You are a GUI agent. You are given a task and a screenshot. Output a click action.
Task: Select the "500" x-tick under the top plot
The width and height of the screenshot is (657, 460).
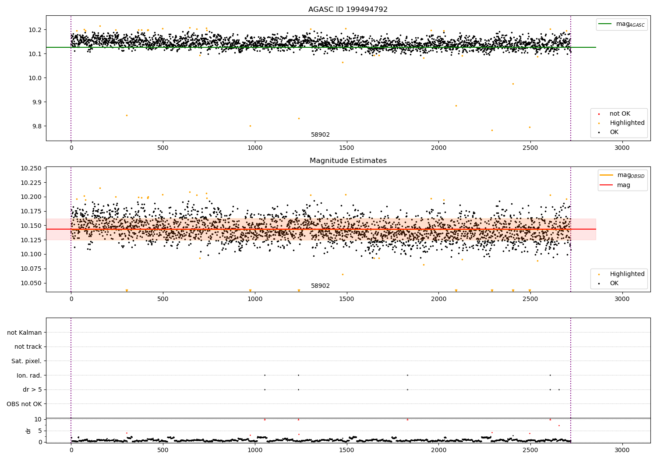point(163,148)
